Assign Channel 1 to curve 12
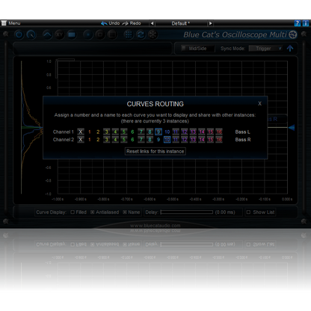This screenshot has width=311, height=311. click(185, 132)
